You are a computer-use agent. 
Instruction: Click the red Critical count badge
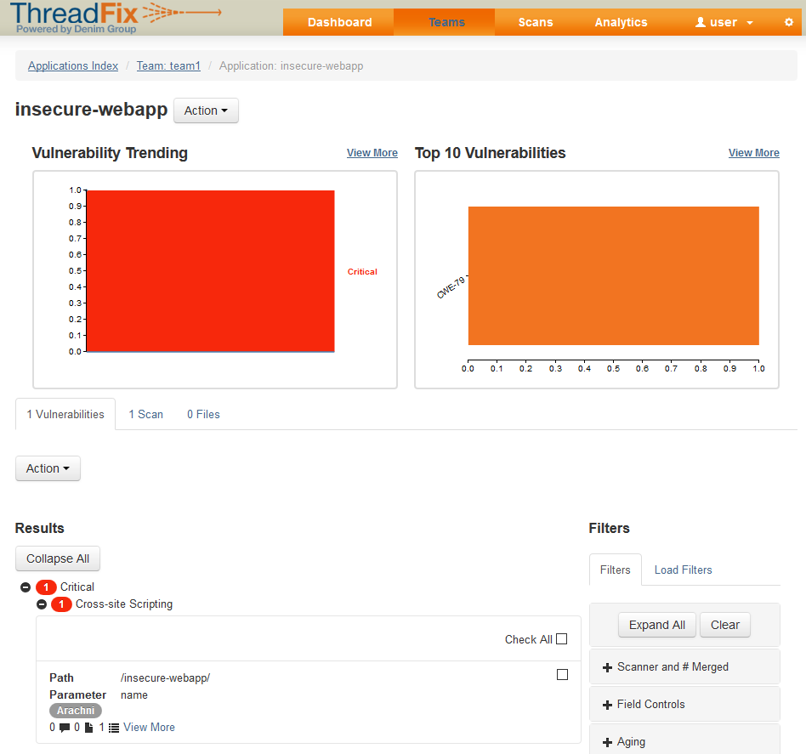click(x=46, y=587)
